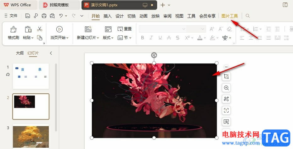Click the Copy icon below scissors
Viewport: 293px width, 149px height.
[40, 38]
